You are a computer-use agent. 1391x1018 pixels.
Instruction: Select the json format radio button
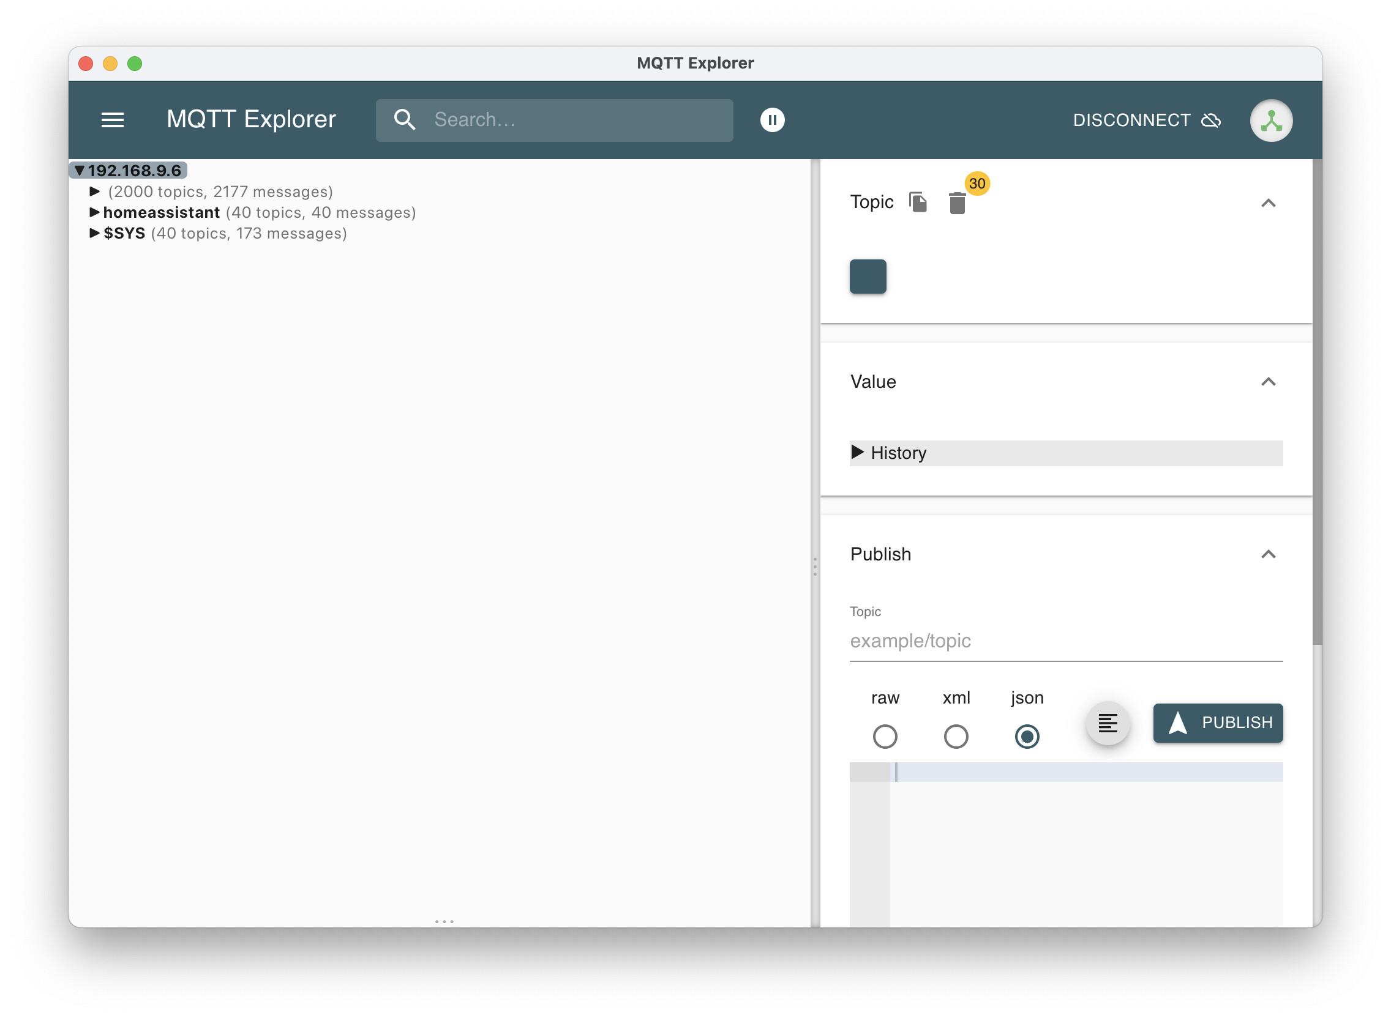[x=1027, y=737]
